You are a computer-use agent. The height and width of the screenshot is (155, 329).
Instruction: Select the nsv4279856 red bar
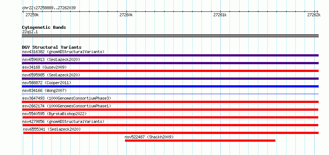(170, 125)
